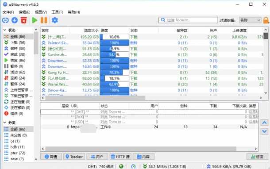Click the globe connection status icon

tap(121, 166)
